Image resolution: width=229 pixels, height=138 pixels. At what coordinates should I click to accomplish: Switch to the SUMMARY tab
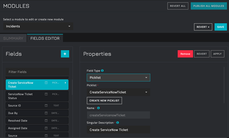coord(13,38)
